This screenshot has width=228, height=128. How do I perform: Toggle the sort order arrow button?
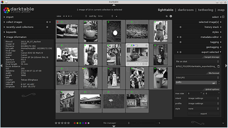pyautogui.click(x=117, y=16)
